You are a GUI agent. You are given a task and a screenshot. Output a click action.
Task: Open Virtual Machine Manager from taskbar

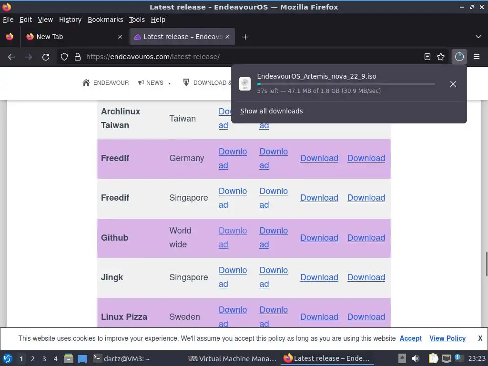coord(232,359)
